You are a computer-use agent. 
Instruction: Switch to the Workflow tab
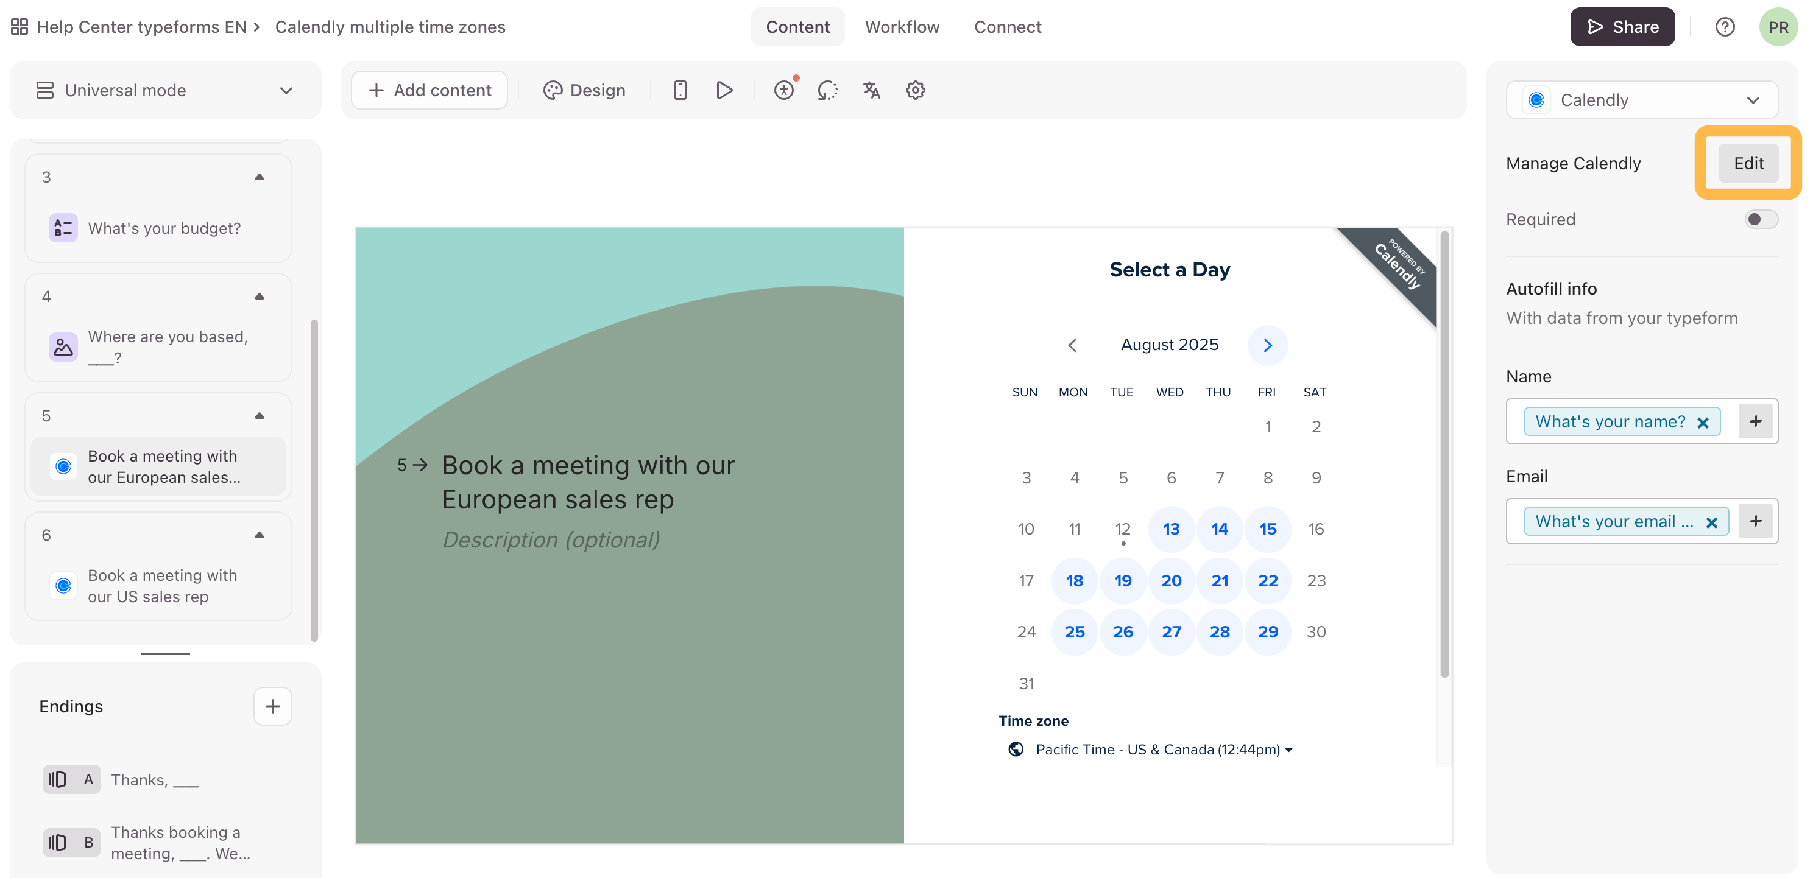tap(902, 27)
